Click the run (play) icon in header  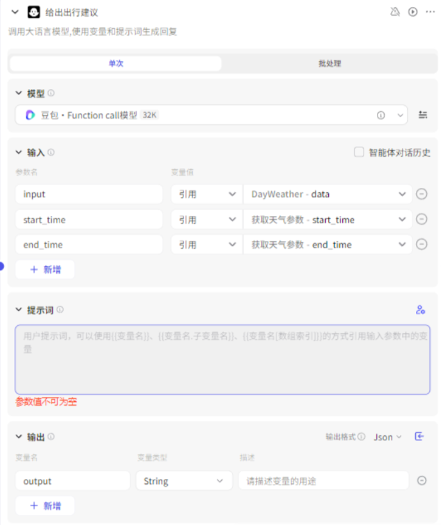(413, 12)
